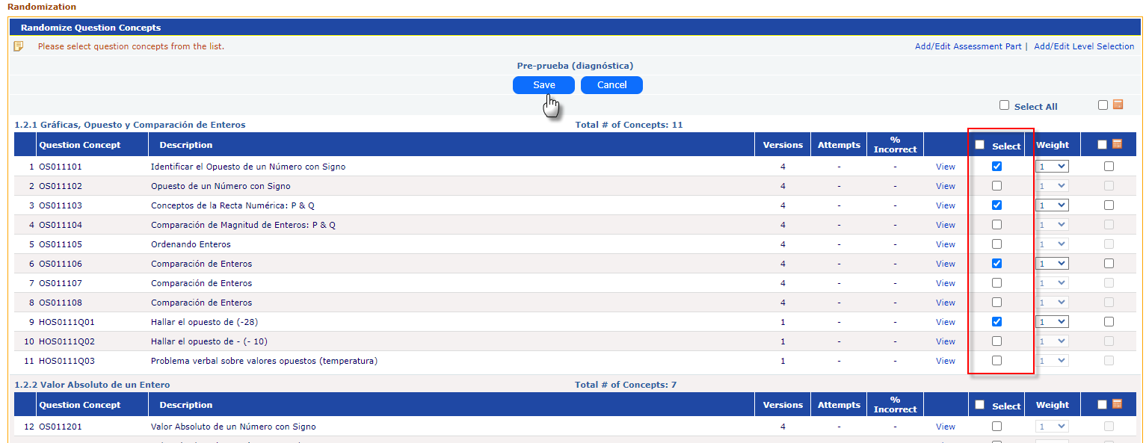Open the Weight dropdown for OS011101
This screenshot has width=1146, height=443.
(1052, 167)
